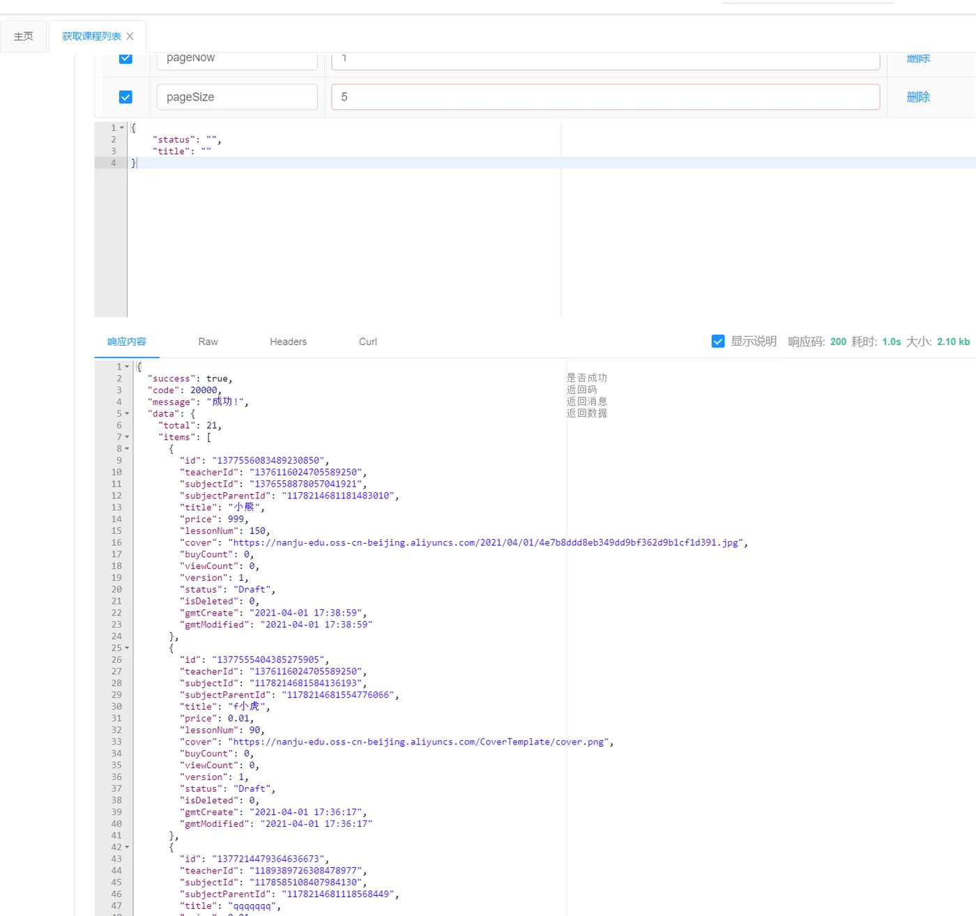Click the "price": 0.01 line

click(x=217, y=719)
